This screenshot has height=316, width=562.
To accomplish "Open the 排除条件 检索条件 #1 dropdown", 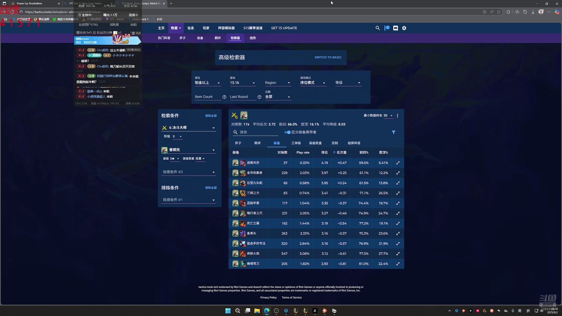I will tap(189, 200).
